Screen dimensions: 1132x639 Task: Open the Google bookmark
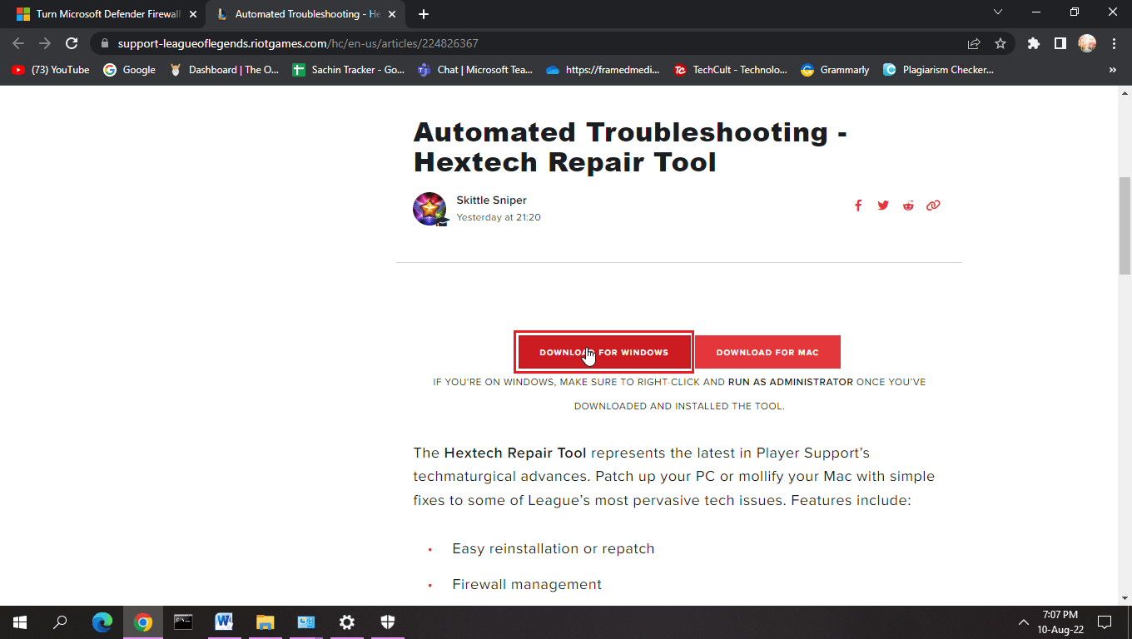point(129,70)
